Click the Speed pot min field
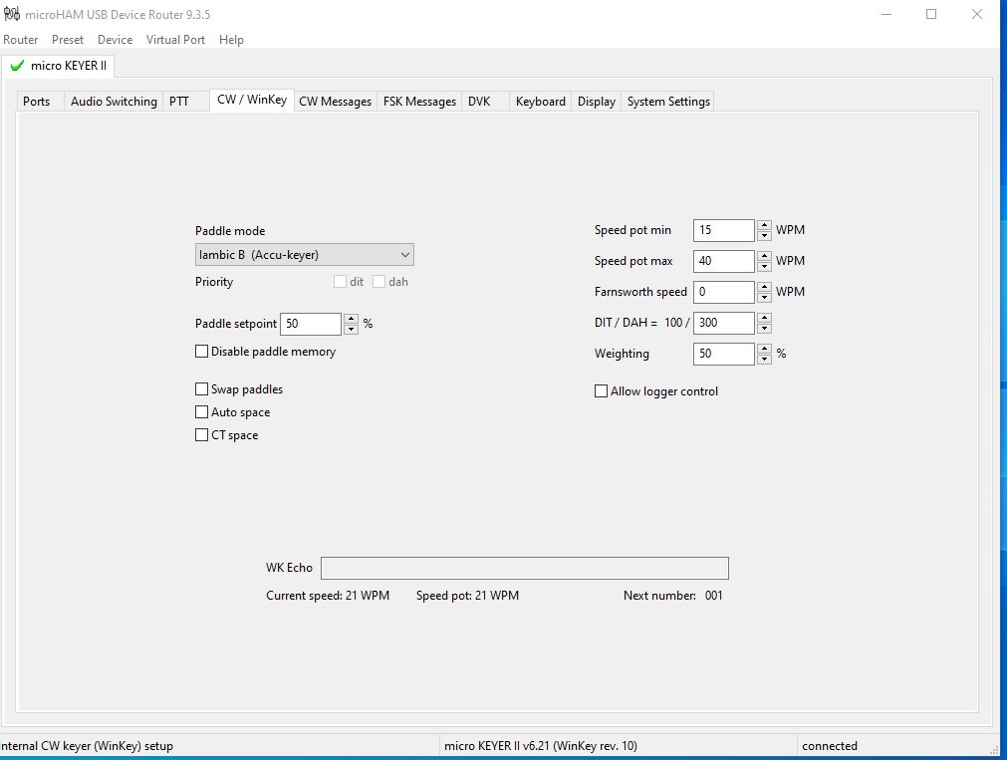Screen dimensions: 1007x760 [724, 231]
